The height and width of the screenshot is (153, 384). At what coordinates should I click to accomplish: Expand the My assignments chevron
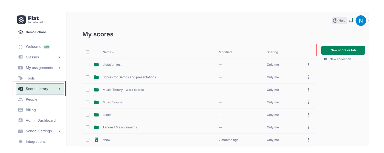point(59,68)
